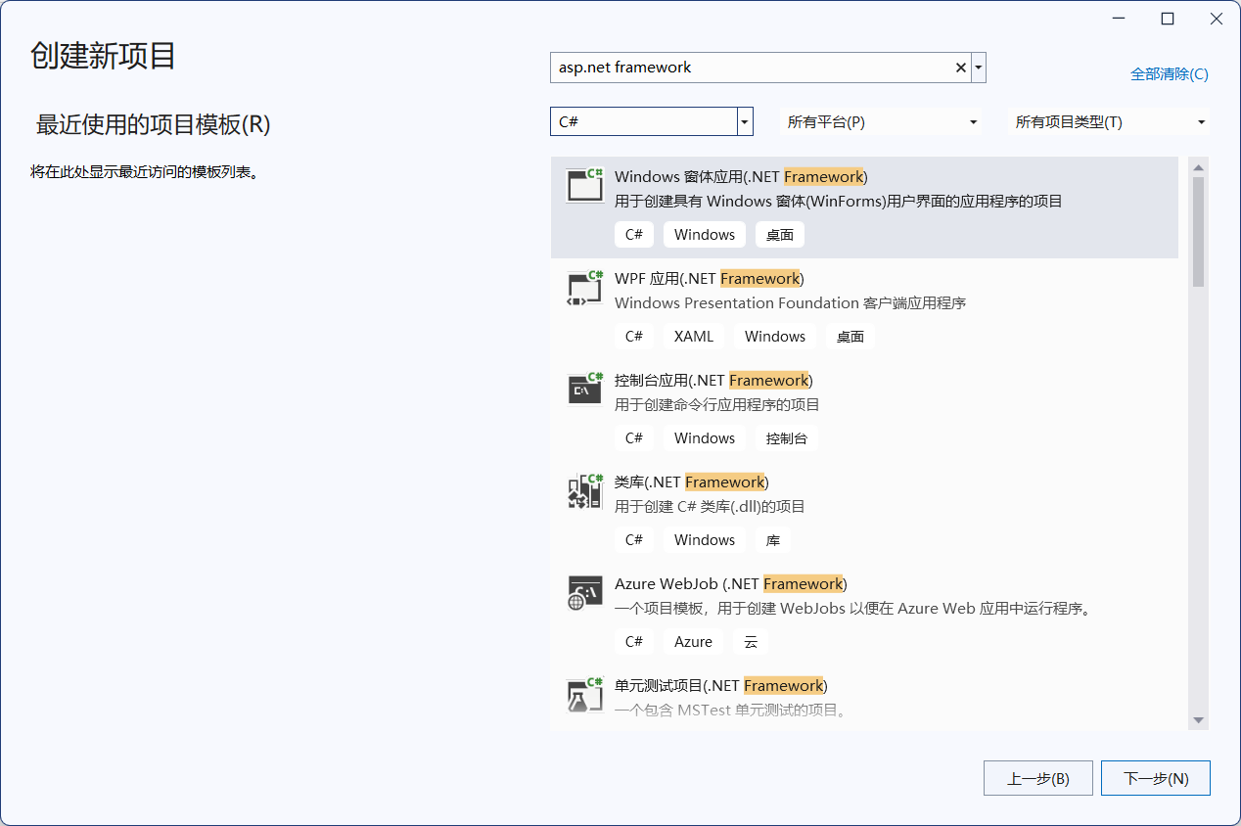Click the template list scrollbar down arrow
The image size is (1241, 826).
coord(1198,720)
